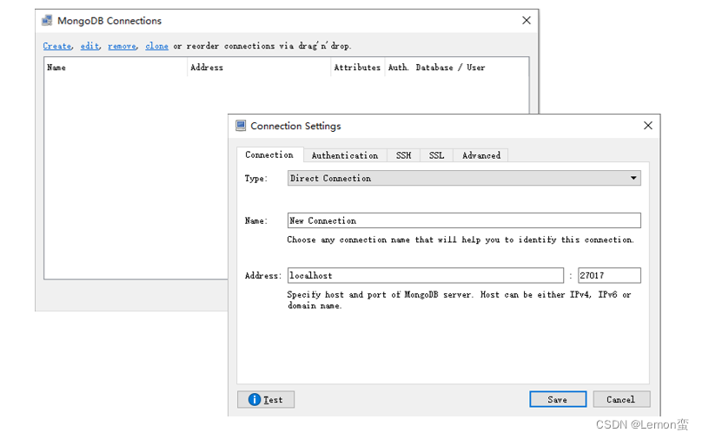The width and height of the screenshot is (702, 439).
Task: Save the connection settings
Action: [558, 399]
